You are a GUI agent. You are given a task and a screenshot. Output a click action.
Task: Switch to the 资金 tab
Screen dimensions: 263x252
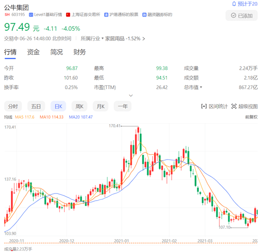[x=33, y=52]
